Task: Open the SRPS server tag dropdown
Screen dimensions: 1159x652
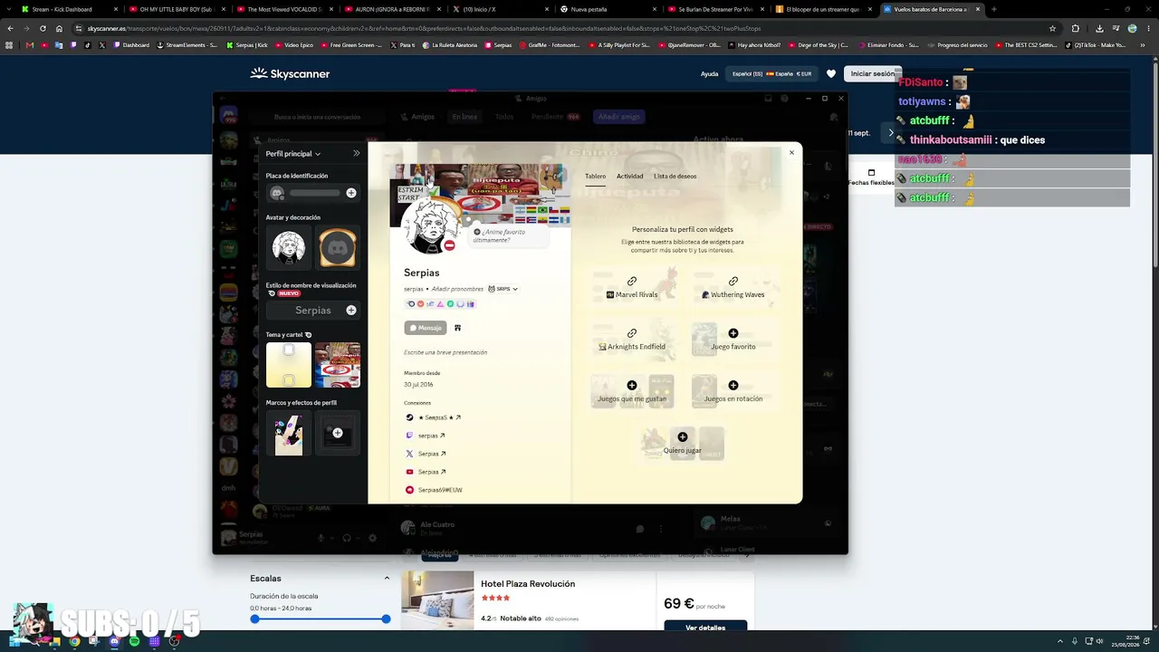Action: 503,289
